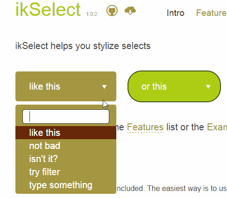The height and width of the screenshot is (198, 227).
Task: Open the GitHub octocat icon link
Action: pos(112,11)
